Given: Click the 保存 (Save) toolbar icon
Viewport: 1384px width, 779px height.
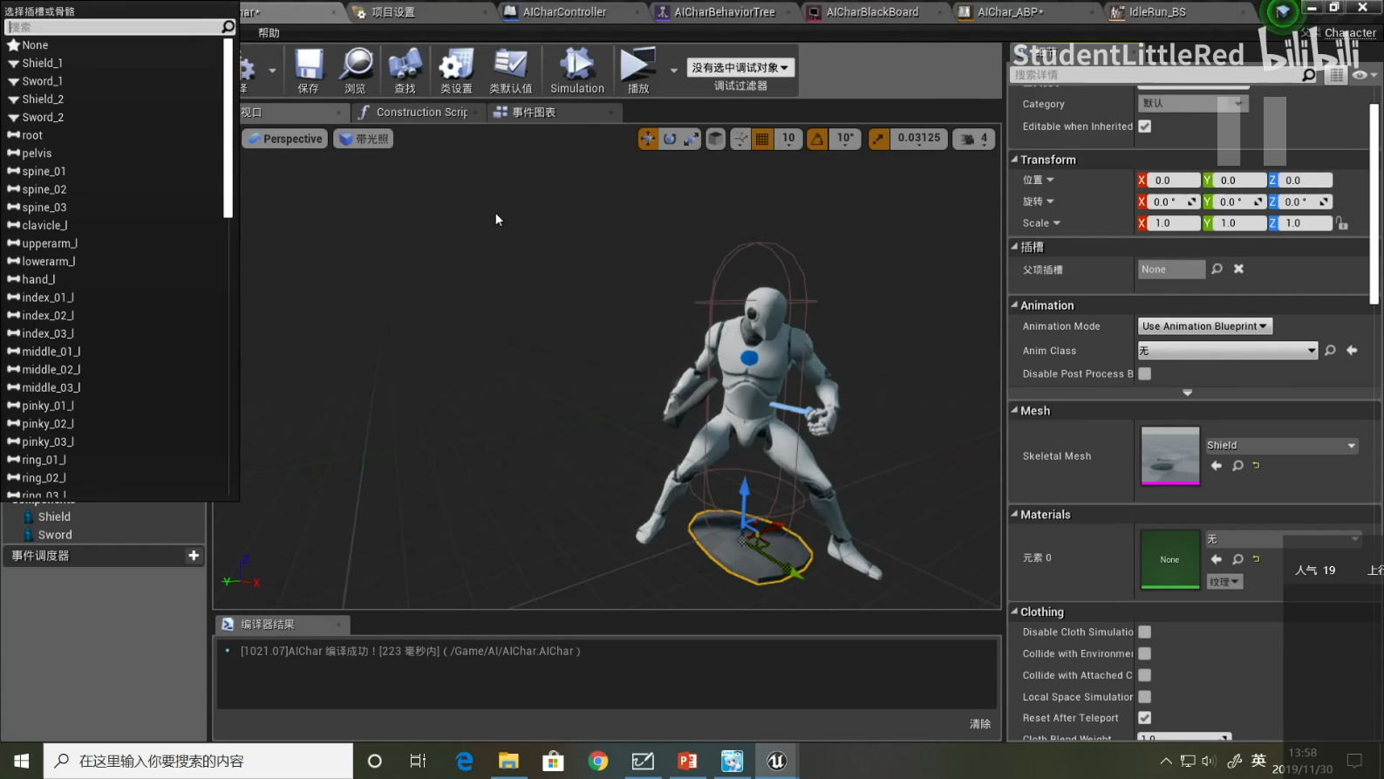Looking at the screenshot, I should 309,71.
